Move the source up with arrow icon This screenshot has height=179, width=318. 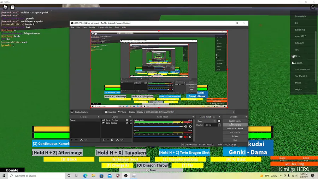pos(117,140)
